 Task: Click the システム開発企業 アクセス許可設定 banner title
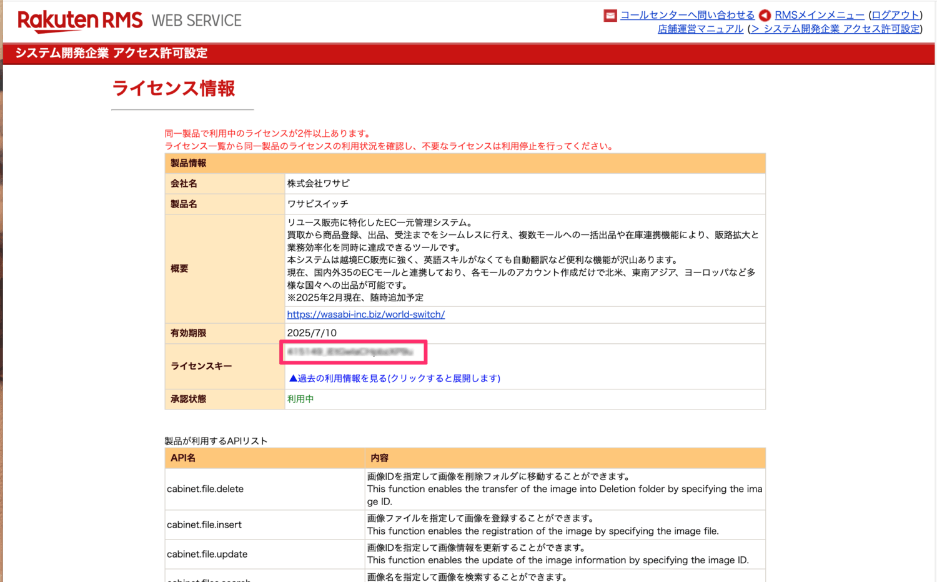click(111, 53)
